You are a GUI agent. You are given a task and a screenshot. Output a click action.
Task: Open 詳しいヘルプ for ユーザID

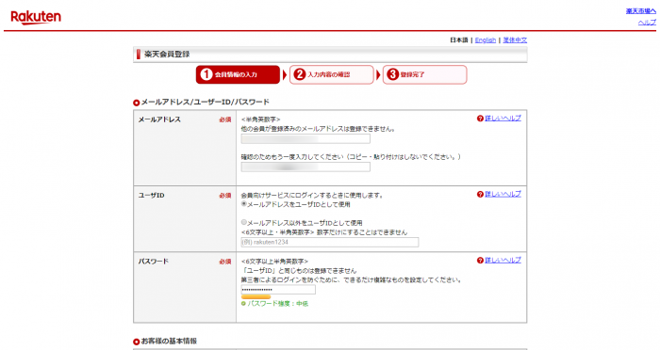click(503, 194)
